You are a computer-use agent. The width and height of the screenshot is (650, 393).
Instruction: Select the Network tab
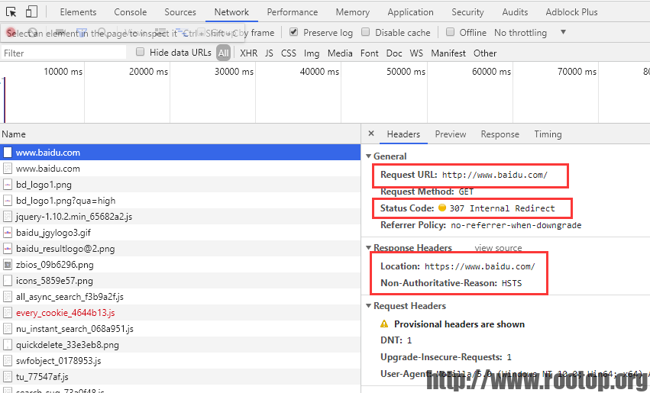pyautogui.click(x=231, y=12)
